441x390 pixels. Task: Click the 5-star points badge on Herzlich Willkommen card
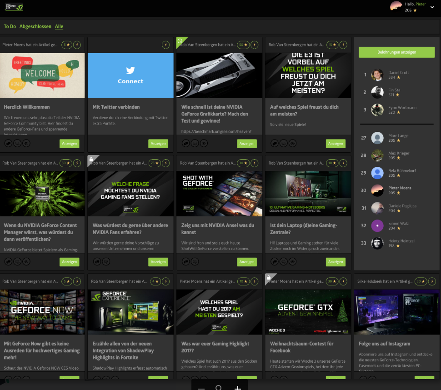[x=67, y=45]
